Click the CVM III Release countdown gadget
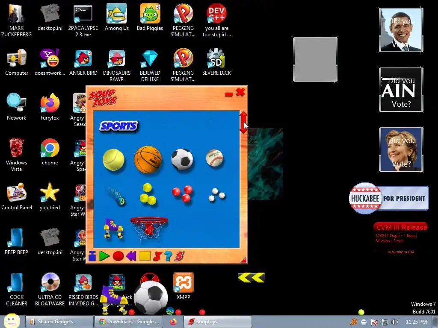 pyautogui.click(x=401, y=238)
